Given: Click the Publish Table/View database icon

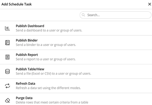Looking at the screenshot, I should tap(7, 72).
